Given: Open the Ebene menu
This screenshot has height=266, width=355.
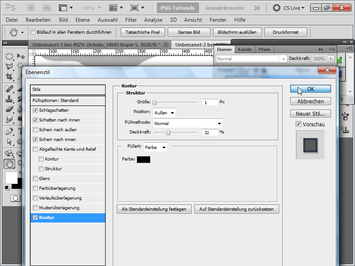Looking at the screenshot, I should (x=83, y=20).
